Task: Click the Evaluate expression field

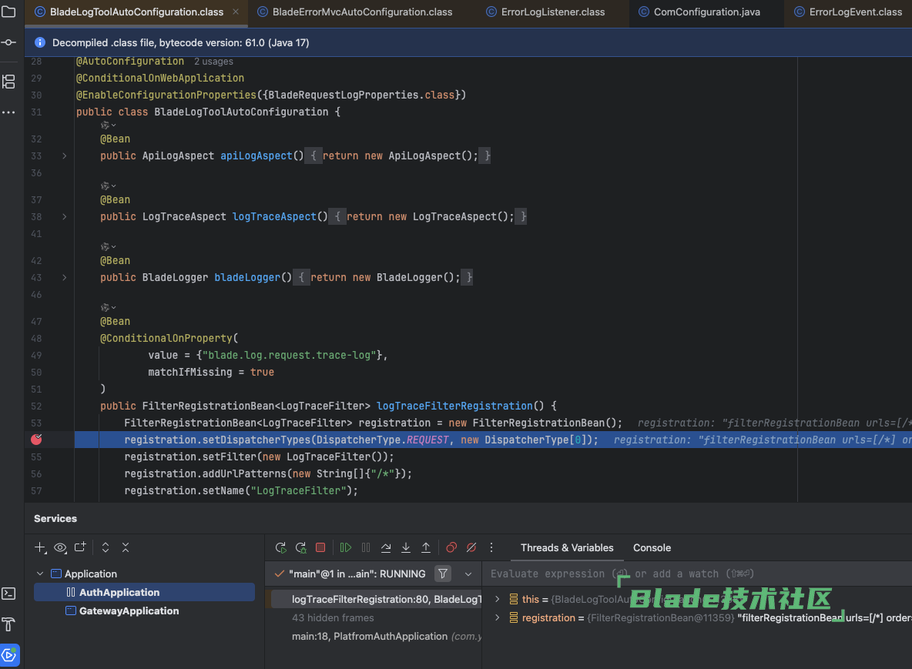Action: coord(616,574)
